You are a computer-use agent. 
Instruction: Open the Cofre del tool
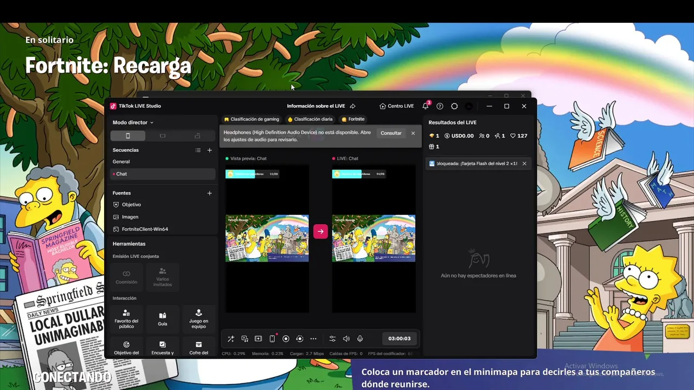point(198,348)
